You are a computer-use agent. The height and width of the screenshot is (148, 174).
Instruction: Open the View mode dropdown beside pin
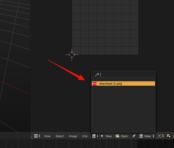[147, 136]
